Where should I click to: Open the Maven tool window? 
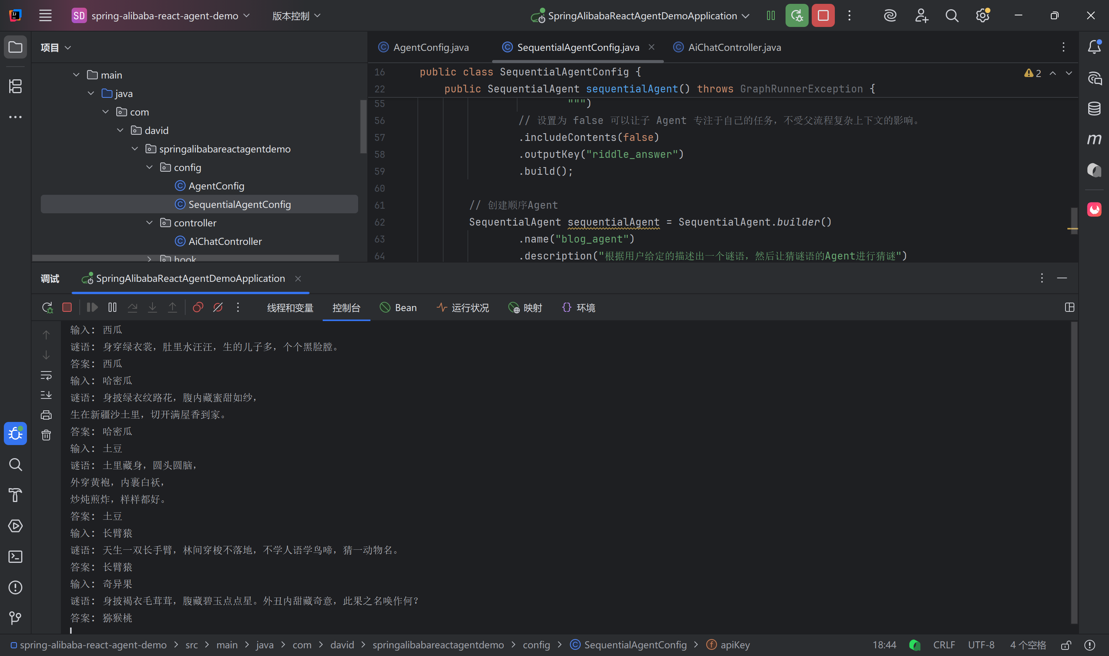(1094, 139)
